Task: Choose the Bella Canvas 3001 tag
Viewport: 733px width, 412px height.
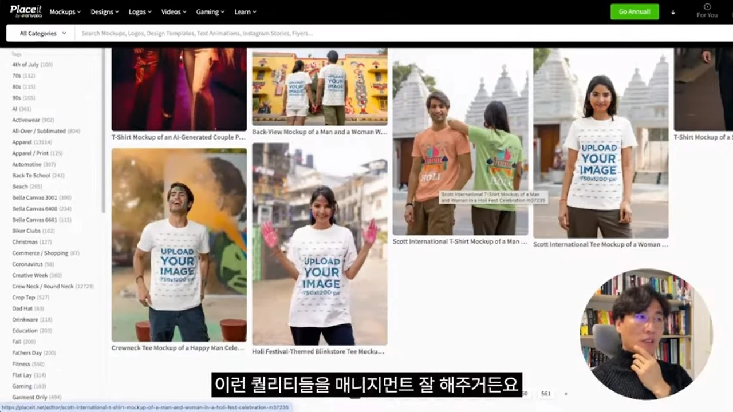Action: click(x=42, y=197)
